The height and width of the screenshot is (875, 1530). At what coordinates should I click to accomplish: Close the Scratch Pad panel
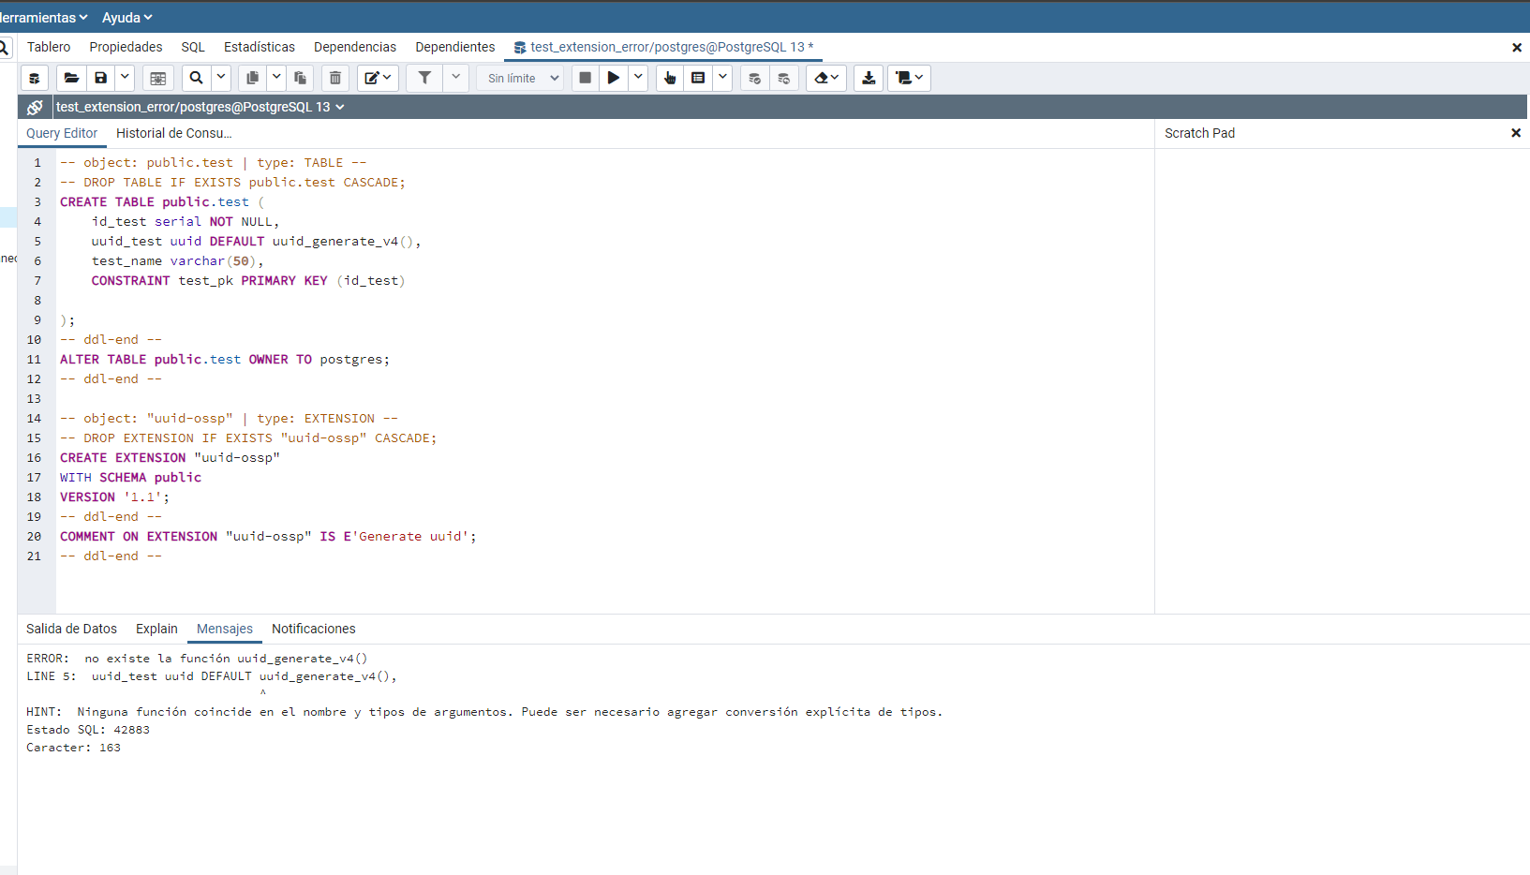click(1515, 132)
